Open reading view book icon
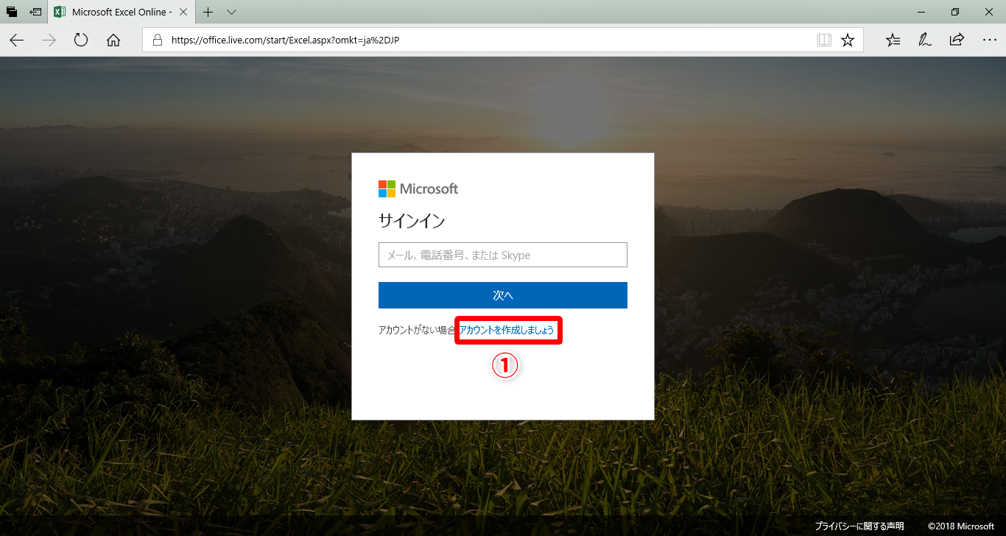 click(x=824, y=40)
